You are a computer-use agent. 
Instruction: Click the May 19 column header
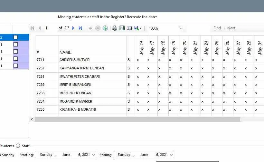click(x=174, y=47)
